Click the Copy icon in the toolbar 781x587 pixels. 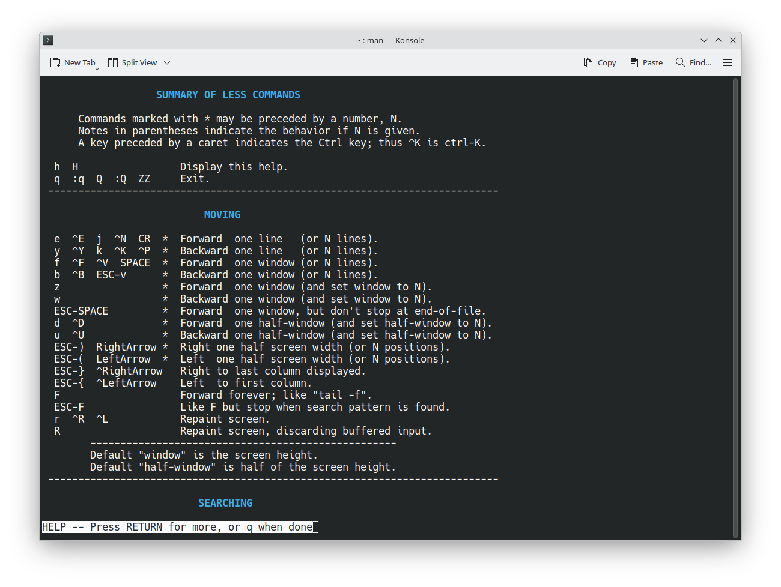click(588, 62)
